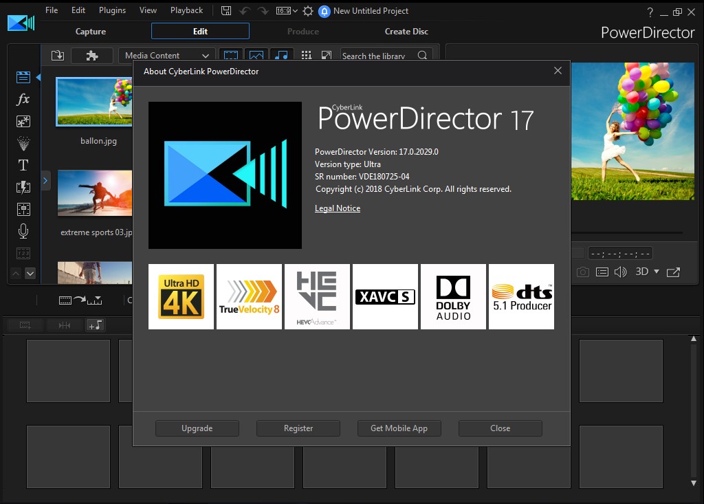Image resolution: width=704 pixels, height=504 pixels.
Task: Click the Undo arrow
Action: pos(245,11)
